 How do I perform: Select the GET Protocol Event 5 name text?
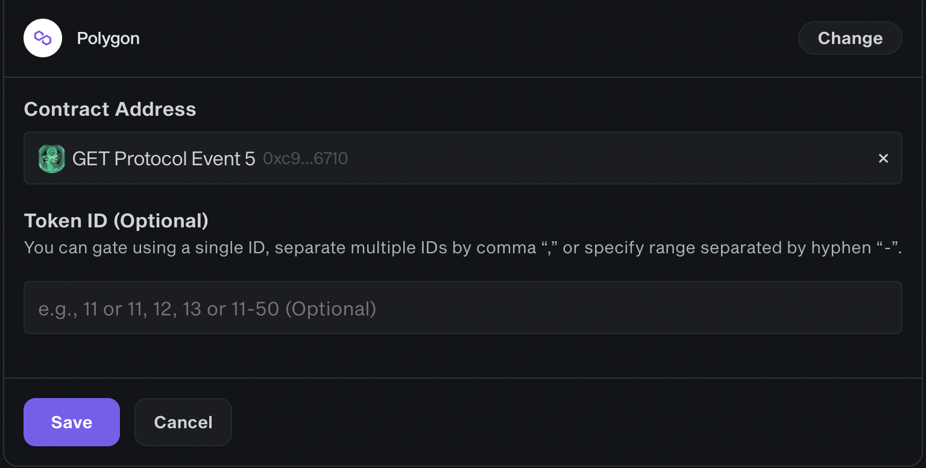click(x=164, y=159)
